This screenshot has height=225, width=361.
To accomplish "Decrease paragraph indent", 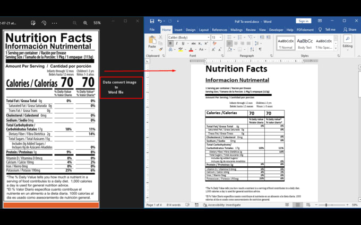I will (262, 37).
